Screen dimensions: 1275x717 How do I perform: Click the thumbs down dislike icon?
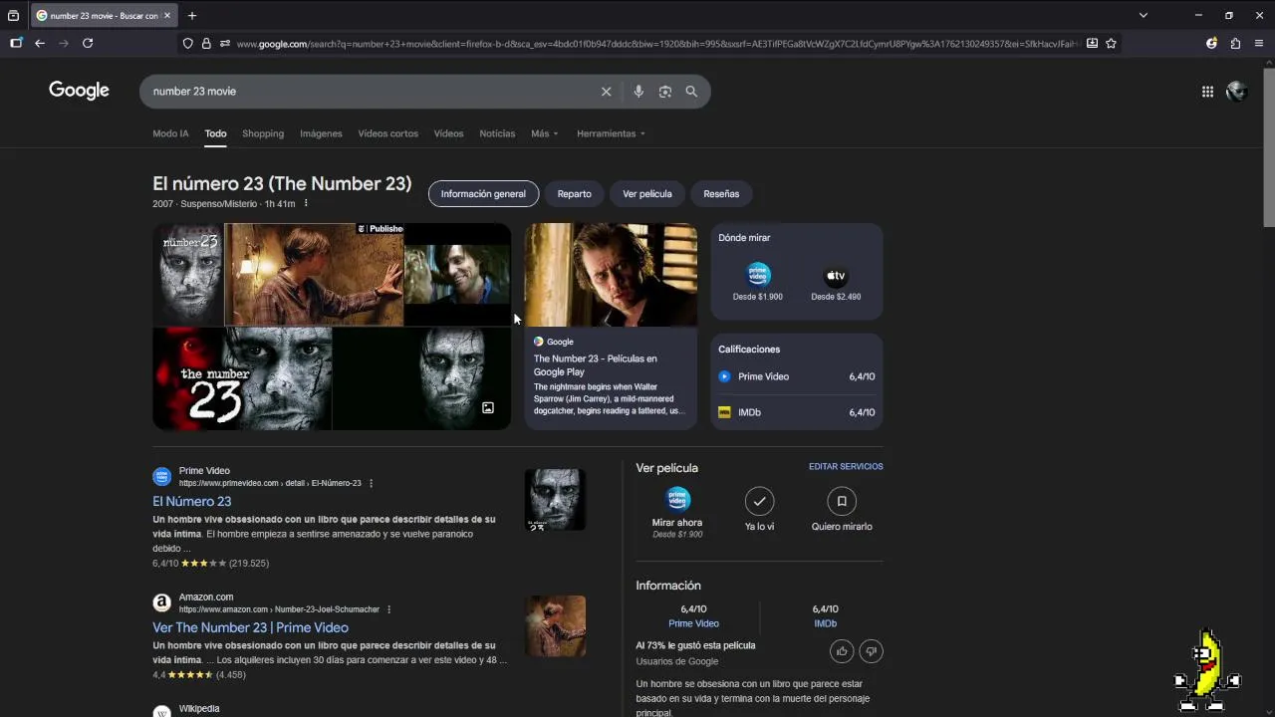pyautogui.click(x=871, y=651)
